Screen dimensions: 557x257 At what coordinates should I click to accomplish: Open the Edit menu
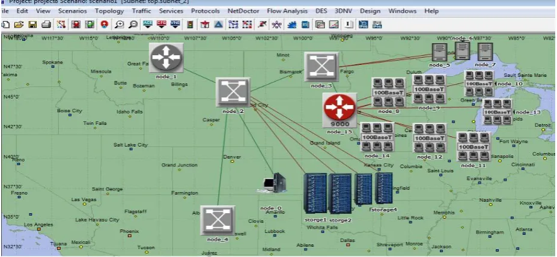click(22, 11)
